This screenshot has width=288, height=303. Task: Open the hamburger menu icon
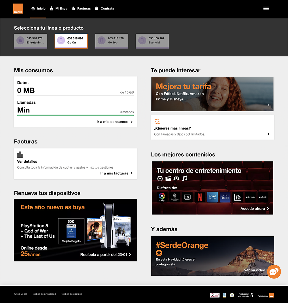pyautogui.click(x=266, y=9)
